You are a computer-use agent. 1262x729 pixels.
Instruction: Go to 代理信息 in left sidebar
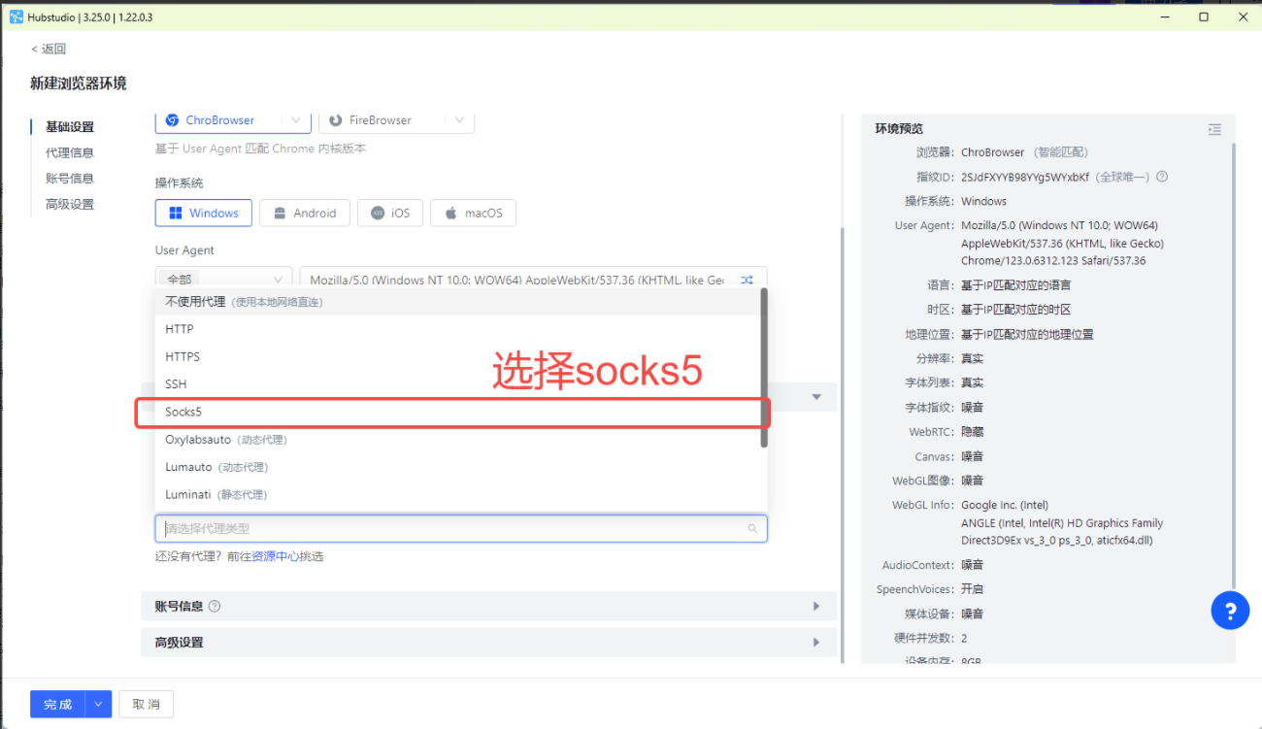tap(70, 152)
